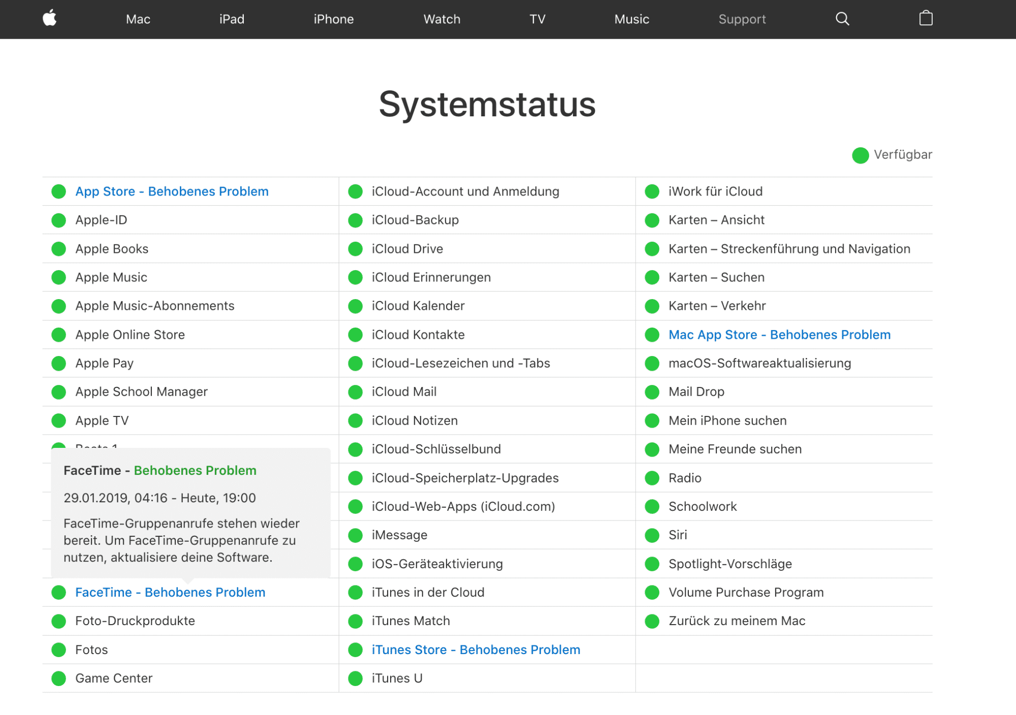Click the iCloud Notizen entry
This screenshot has width=1016, height=715.
[415, 420]
